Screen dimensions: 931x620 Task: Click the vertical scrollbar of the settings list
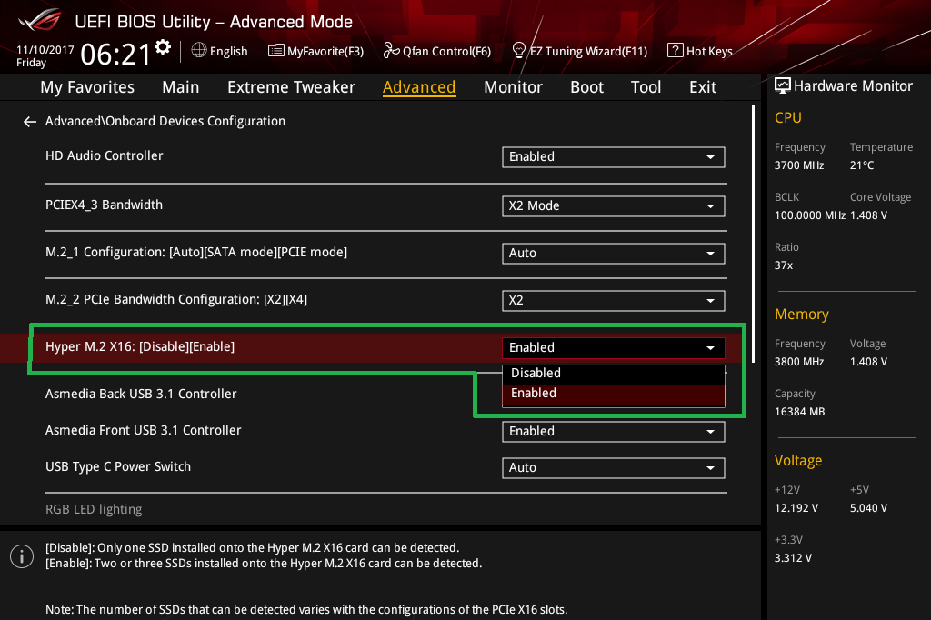pos(753,234)
